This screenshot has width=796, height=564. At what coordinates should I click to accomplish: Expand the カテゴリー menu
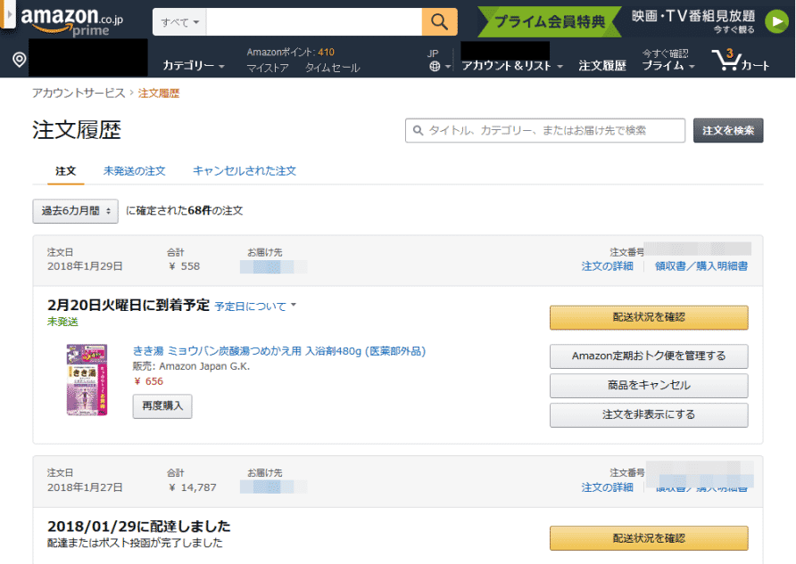point(194,65)
